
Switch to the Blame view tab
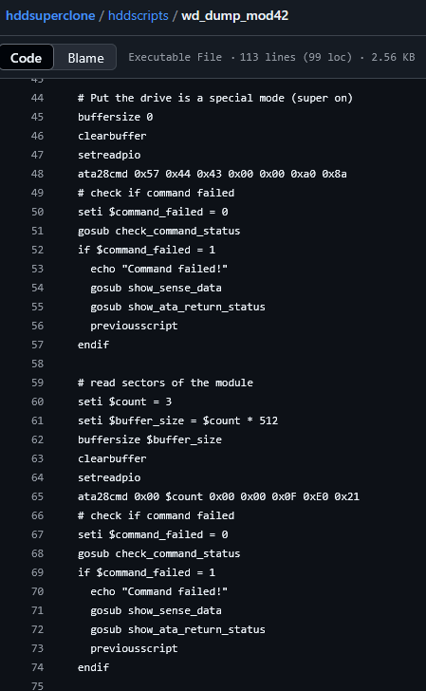(86, 58)
